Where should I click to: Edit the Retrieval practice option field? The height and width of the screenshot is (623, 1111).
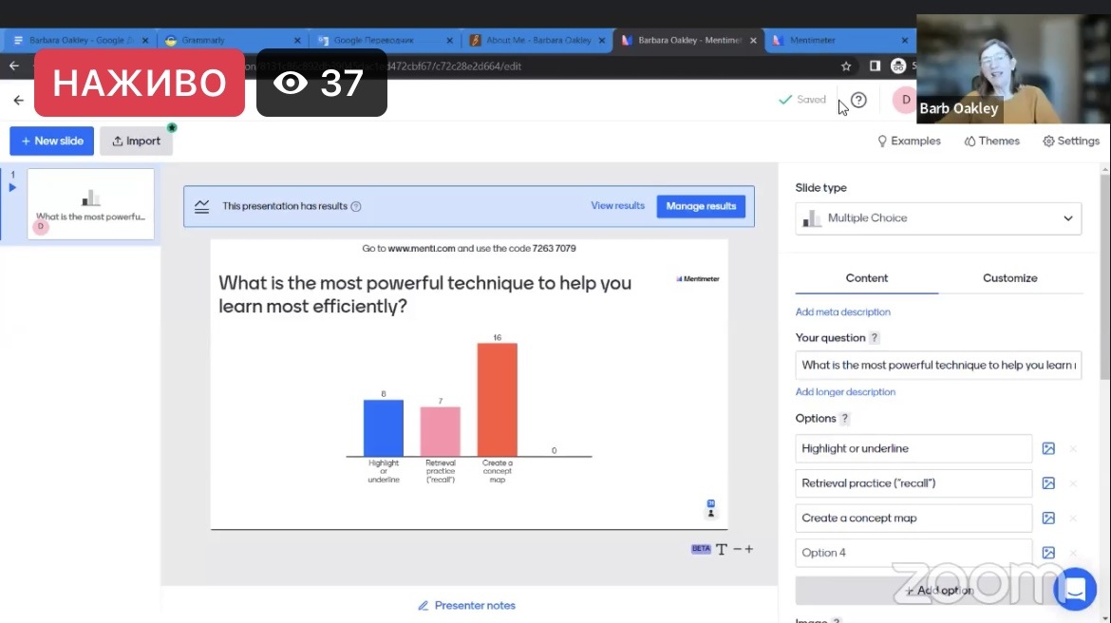[x=913, y=483]
